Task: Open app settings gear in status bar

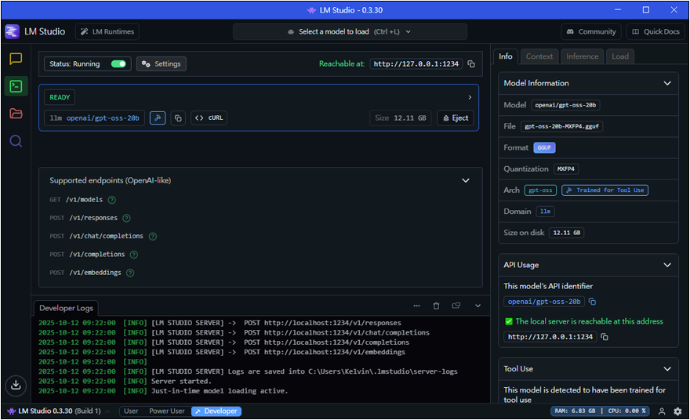Action: [677, 411]
